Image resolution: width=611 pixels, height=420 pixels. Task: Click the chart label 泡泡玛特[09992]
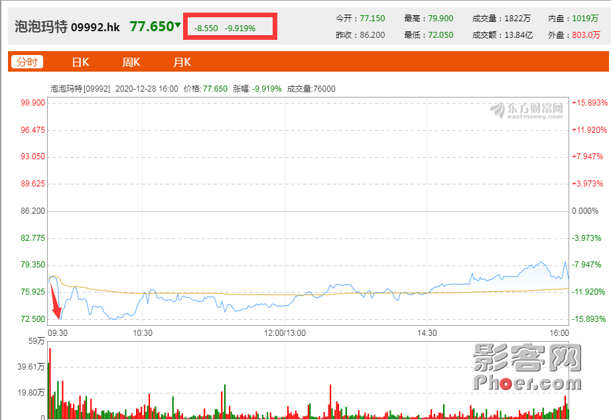point(80,89)
